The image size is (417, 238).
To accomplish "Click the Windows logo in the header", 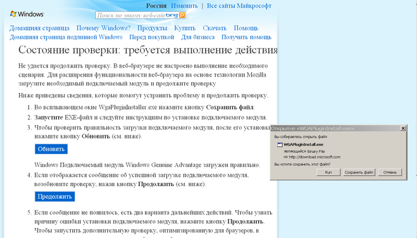I will point(27,14).
